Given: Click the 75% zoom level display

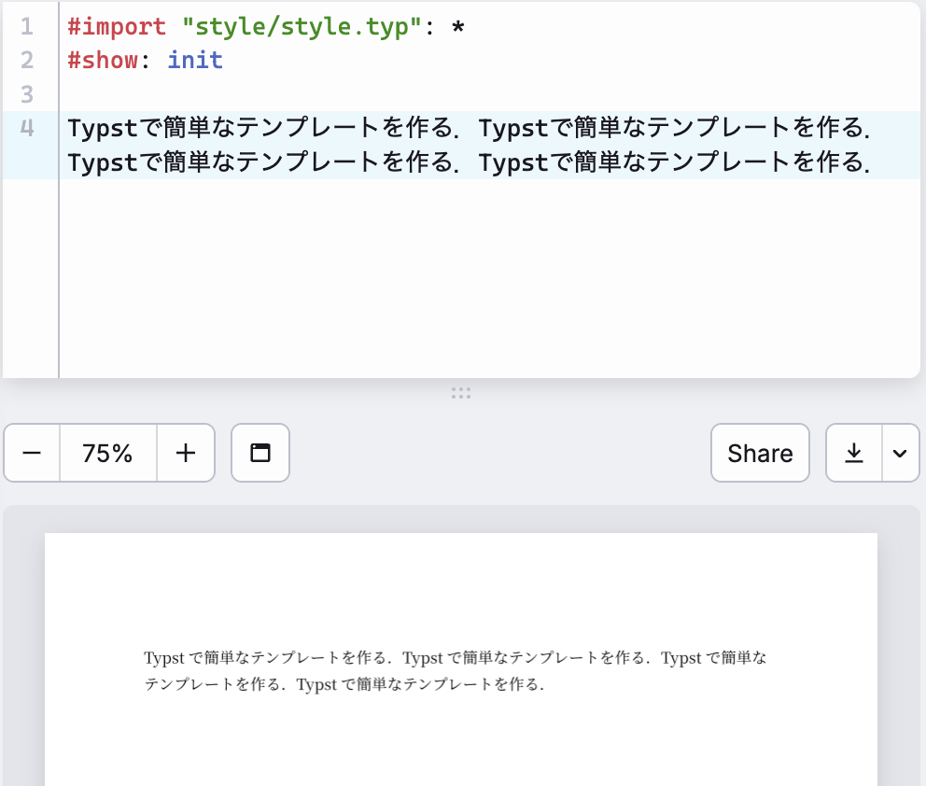Looking at the screenshot, I should click(x=105, y=453).
